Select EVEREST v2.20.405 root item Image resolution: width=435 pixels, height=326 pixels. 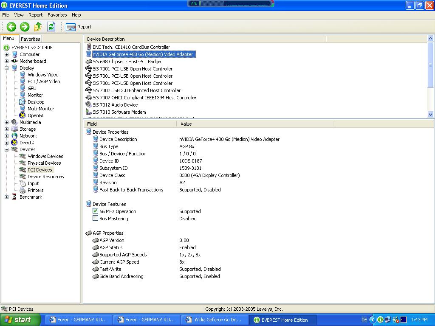[x=31, y=48]
